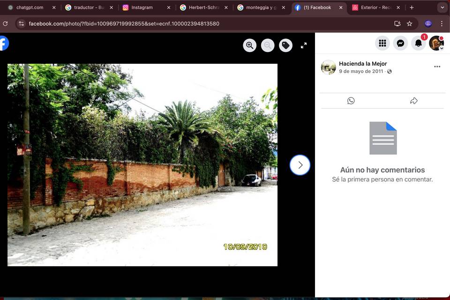
Task: Open the Facebook menu grid
Action: [x=382, y=43]
